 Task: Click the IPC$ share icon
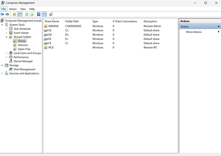tap(46, 47)
